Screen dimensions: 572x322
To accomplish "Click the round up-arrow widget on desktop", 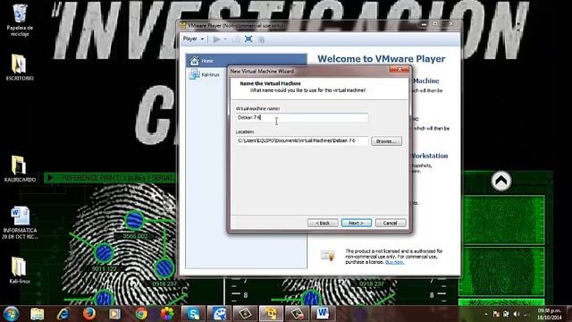I will coord(501,181).
